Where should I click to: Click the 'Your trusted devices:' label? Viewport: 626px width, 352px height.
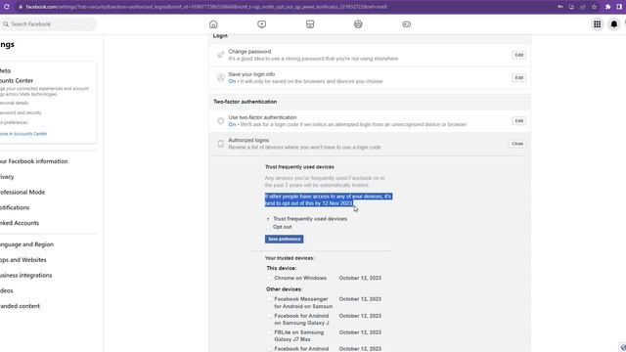(x=290, y=258)
